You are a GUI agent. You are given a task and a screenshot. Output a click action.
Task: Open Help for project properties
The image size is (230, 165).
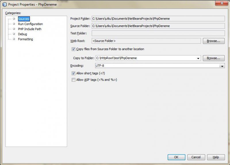216,157
